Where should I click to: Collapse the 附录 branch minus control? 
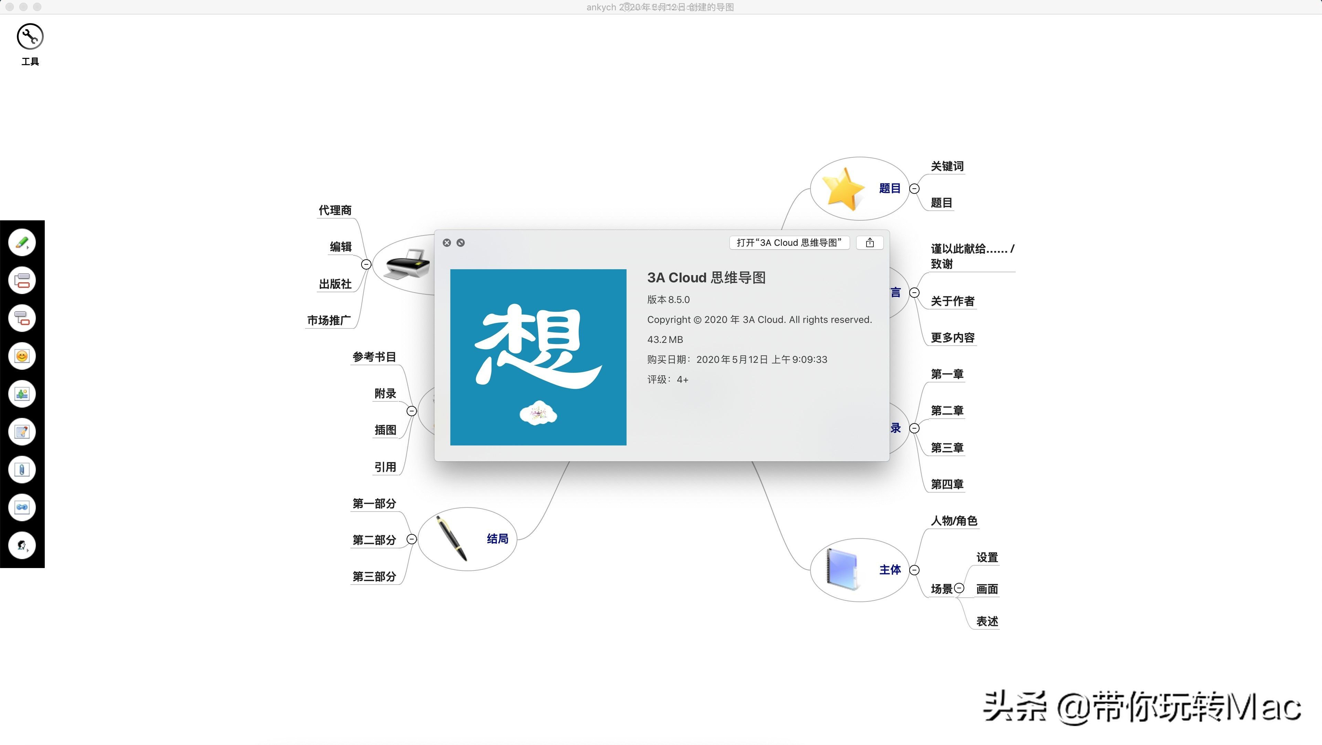[412, 411]
